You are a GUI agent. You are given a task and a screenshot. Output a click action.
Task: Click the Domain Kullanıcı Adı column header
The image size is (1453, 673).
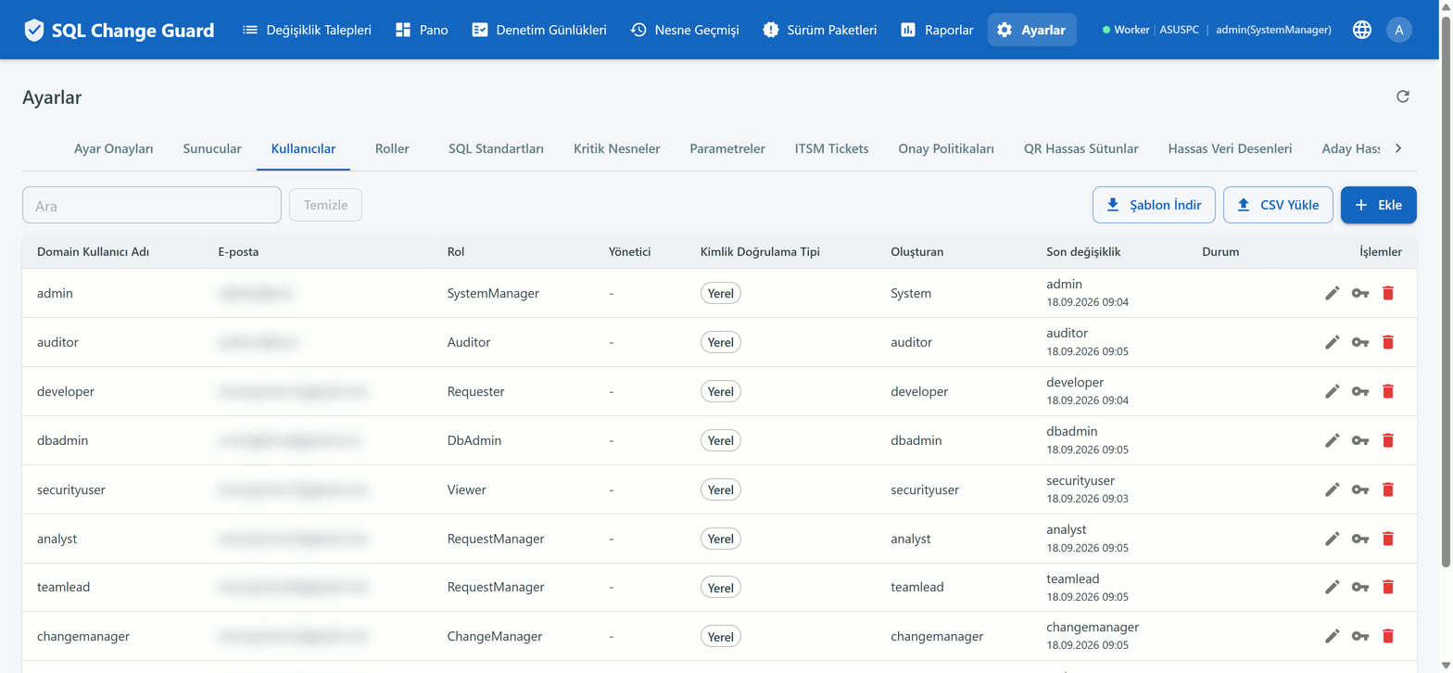click(93, 251)
